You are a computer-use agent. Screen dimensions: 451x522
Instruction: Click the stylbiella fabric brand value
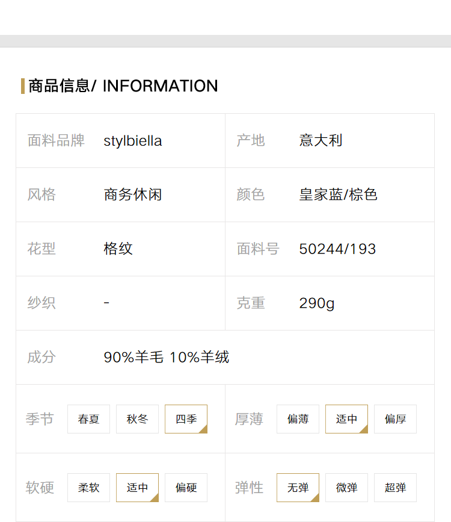pos(133,141)
